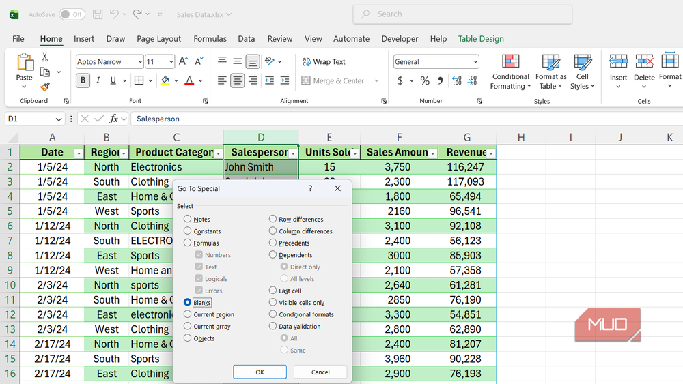Toggle Bold formatting

[83, 80]
